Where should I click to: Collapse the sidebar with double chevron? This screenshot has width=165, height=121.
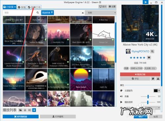(x=146, y=2)
